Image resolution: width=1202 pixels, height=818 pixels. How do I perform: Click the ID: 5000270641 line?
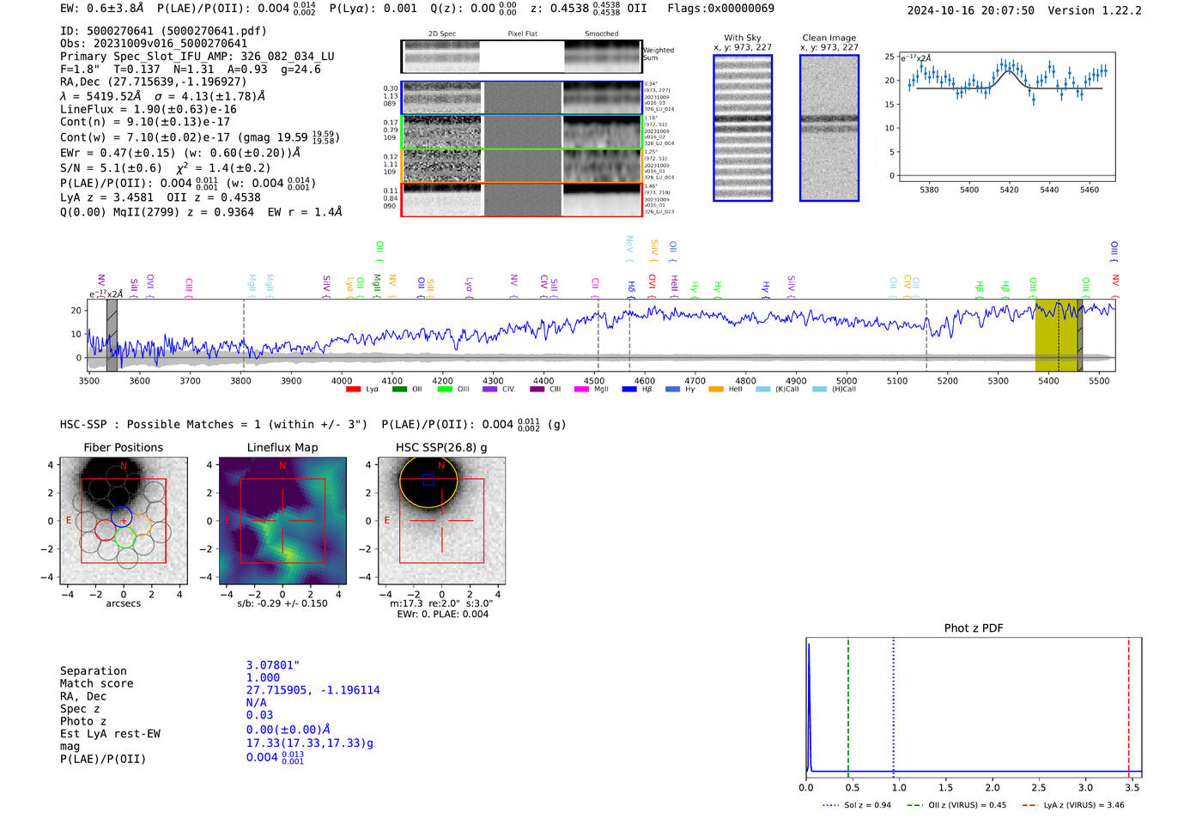(163, 31)
